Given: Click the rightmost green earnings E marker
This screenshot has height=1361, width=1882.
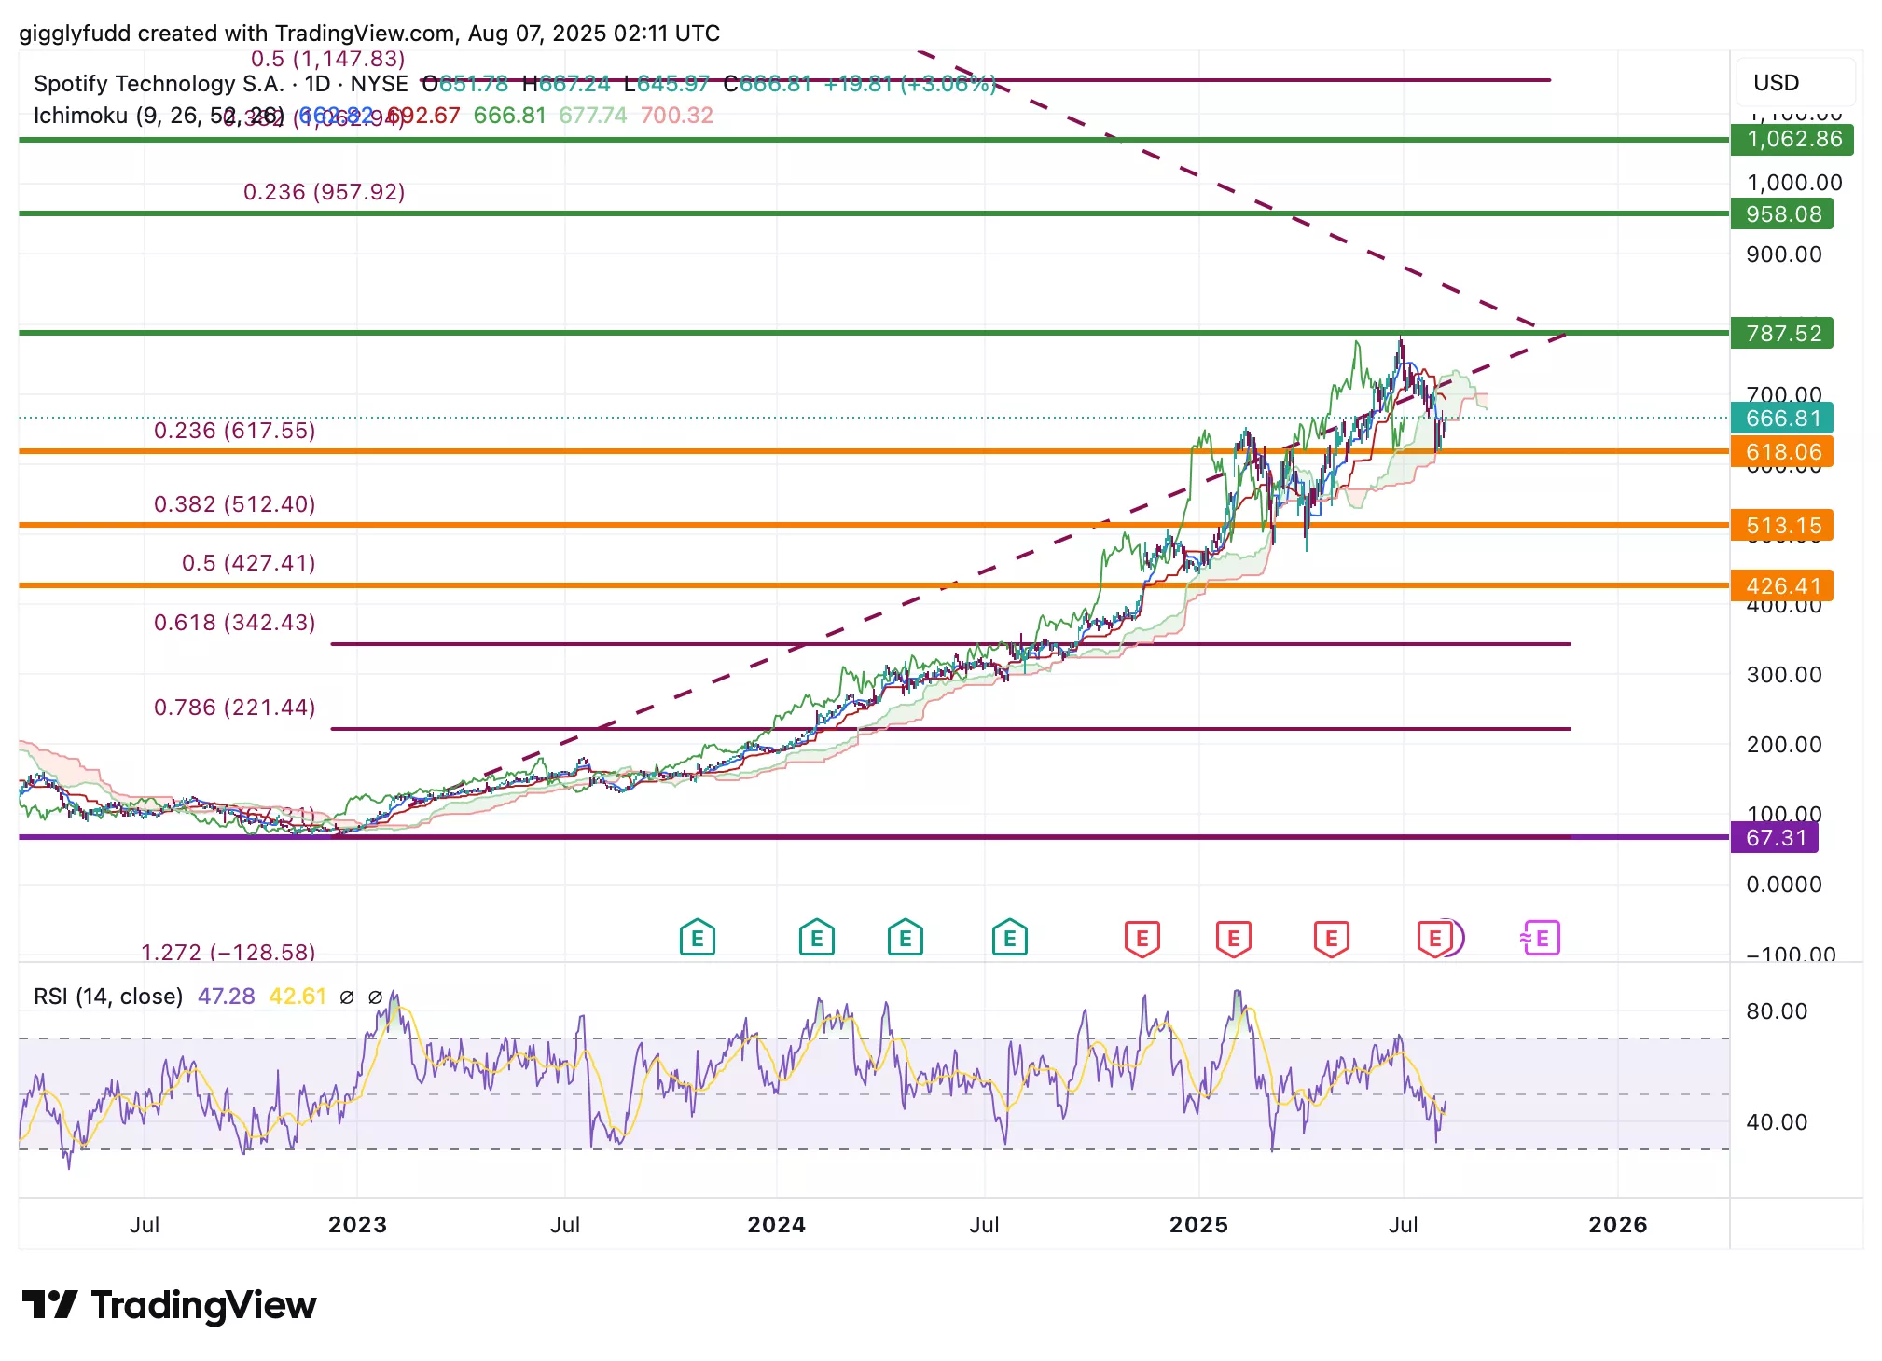Looking at the screenshot, I should pos(1009,938).
